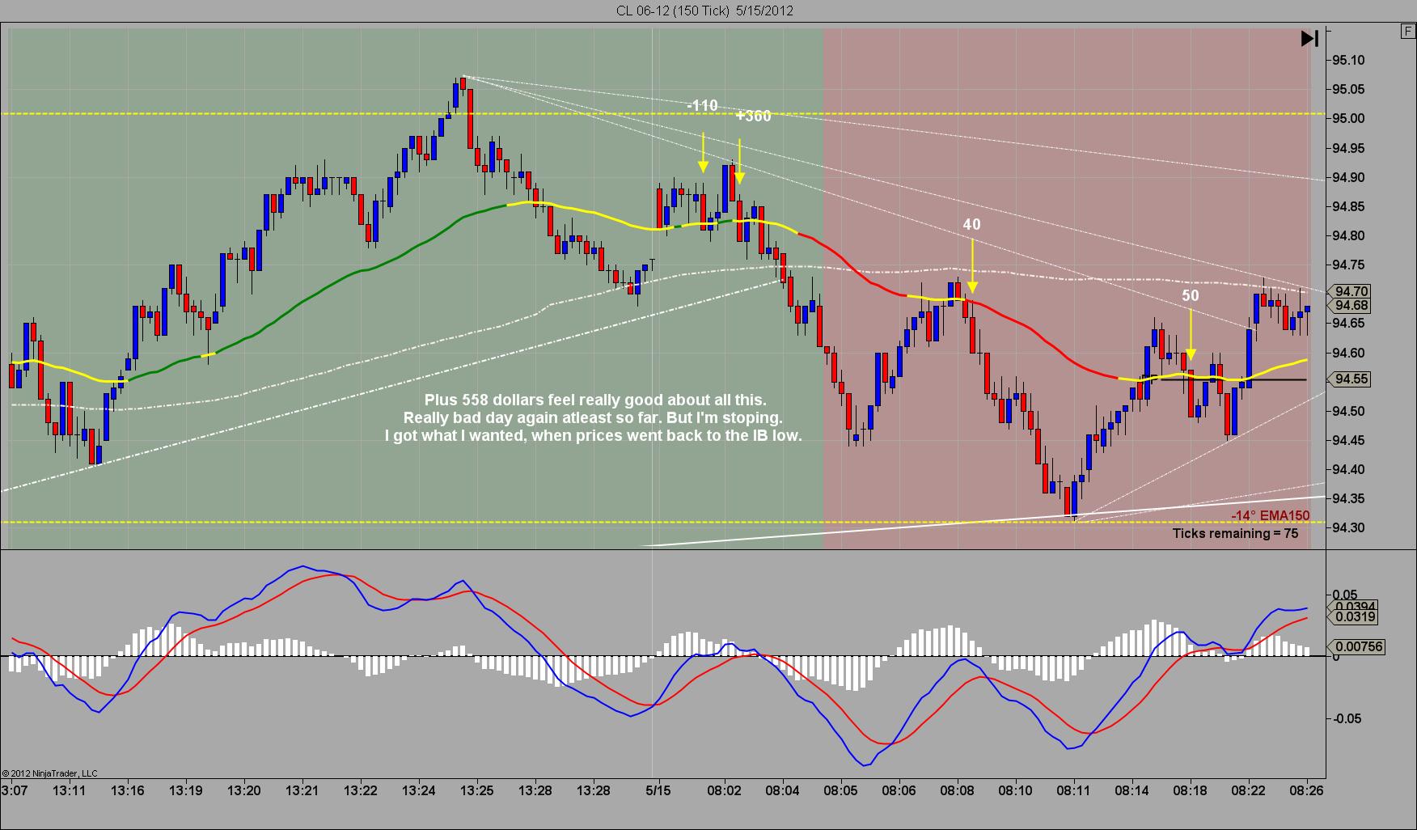Viewport: 1417px width, 830px height.
Task: Click the F button in the top-right corner
Action: pyautogui.click(x=1408, y=32)
